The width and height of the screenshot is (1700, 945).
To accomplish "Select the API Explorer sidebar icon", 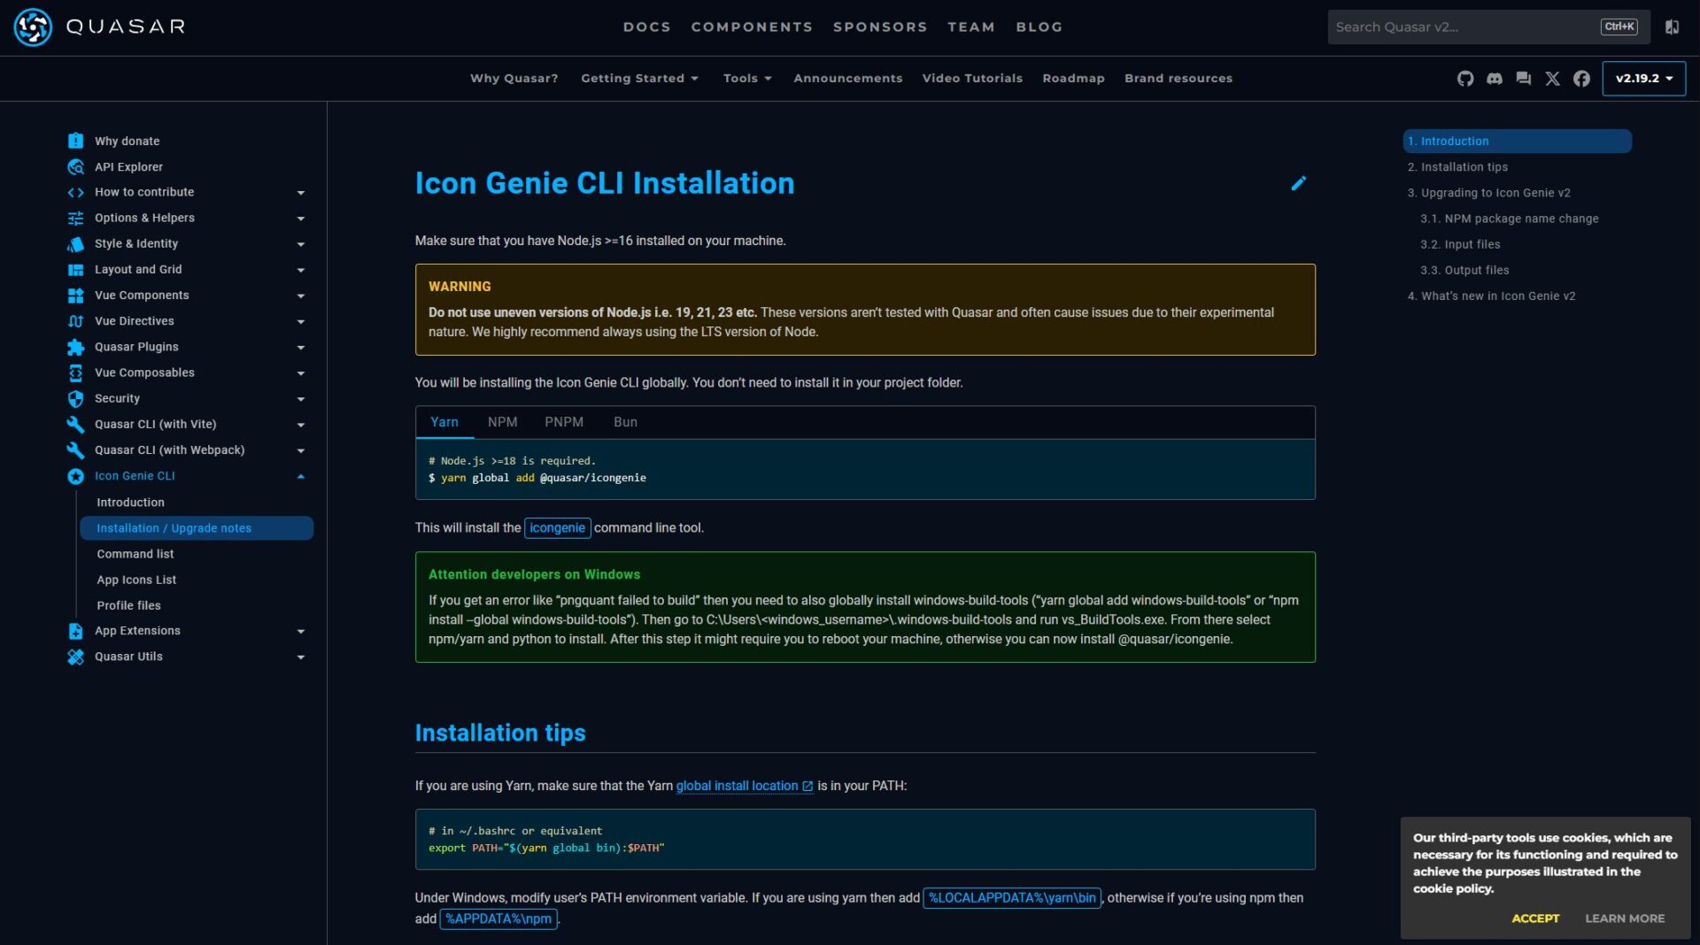I will 75,166.
